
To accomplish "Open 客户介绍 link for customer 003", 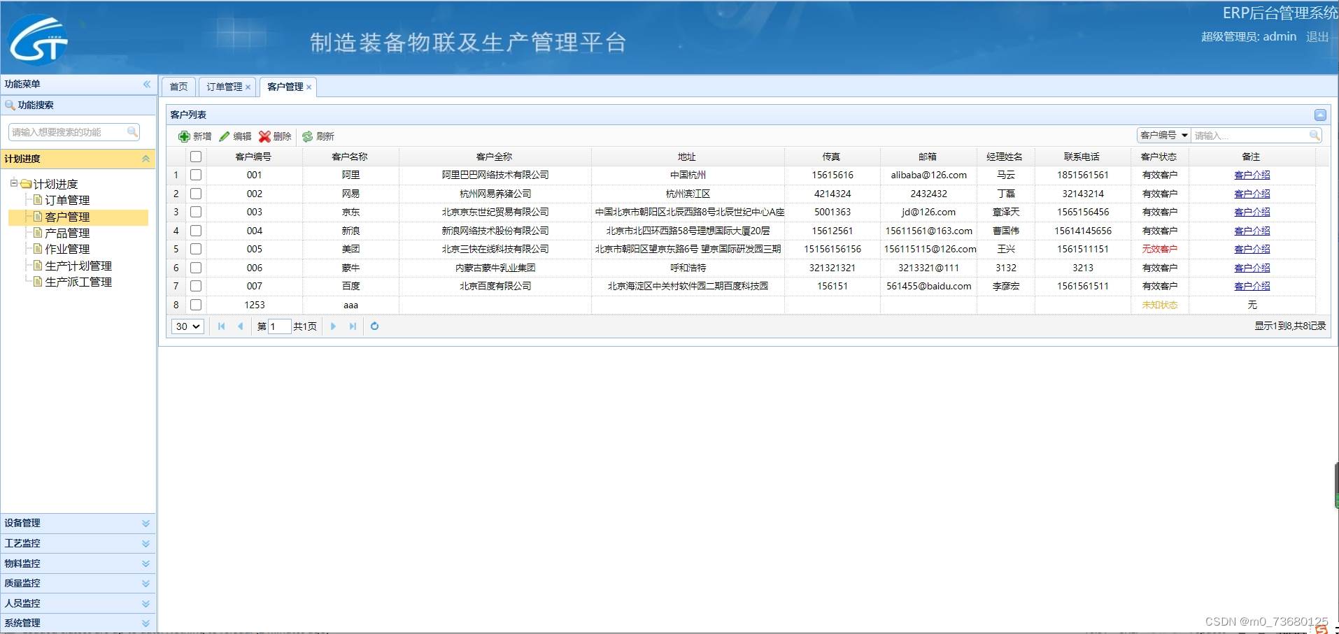I will (1252, 212).
